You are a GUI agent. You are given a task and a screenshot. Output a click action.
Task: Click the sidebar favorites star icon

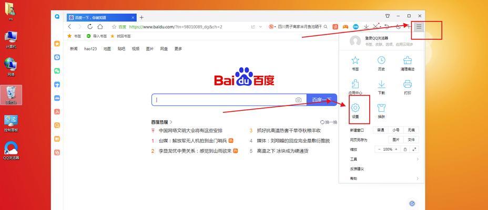point(57,44)
